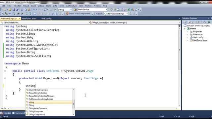Click the editor vertical scrollbar thumb
This screenshot has height=119, width=212.
(x=180, y=50)
